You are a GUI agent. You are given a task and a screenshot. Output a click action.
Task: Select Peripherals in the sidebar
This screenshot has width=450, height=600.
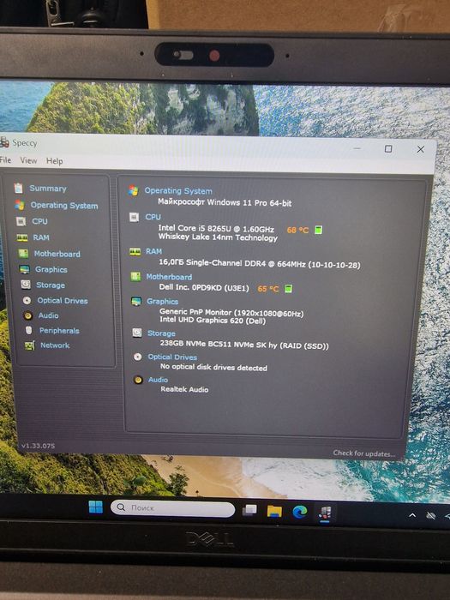(59, 331)
